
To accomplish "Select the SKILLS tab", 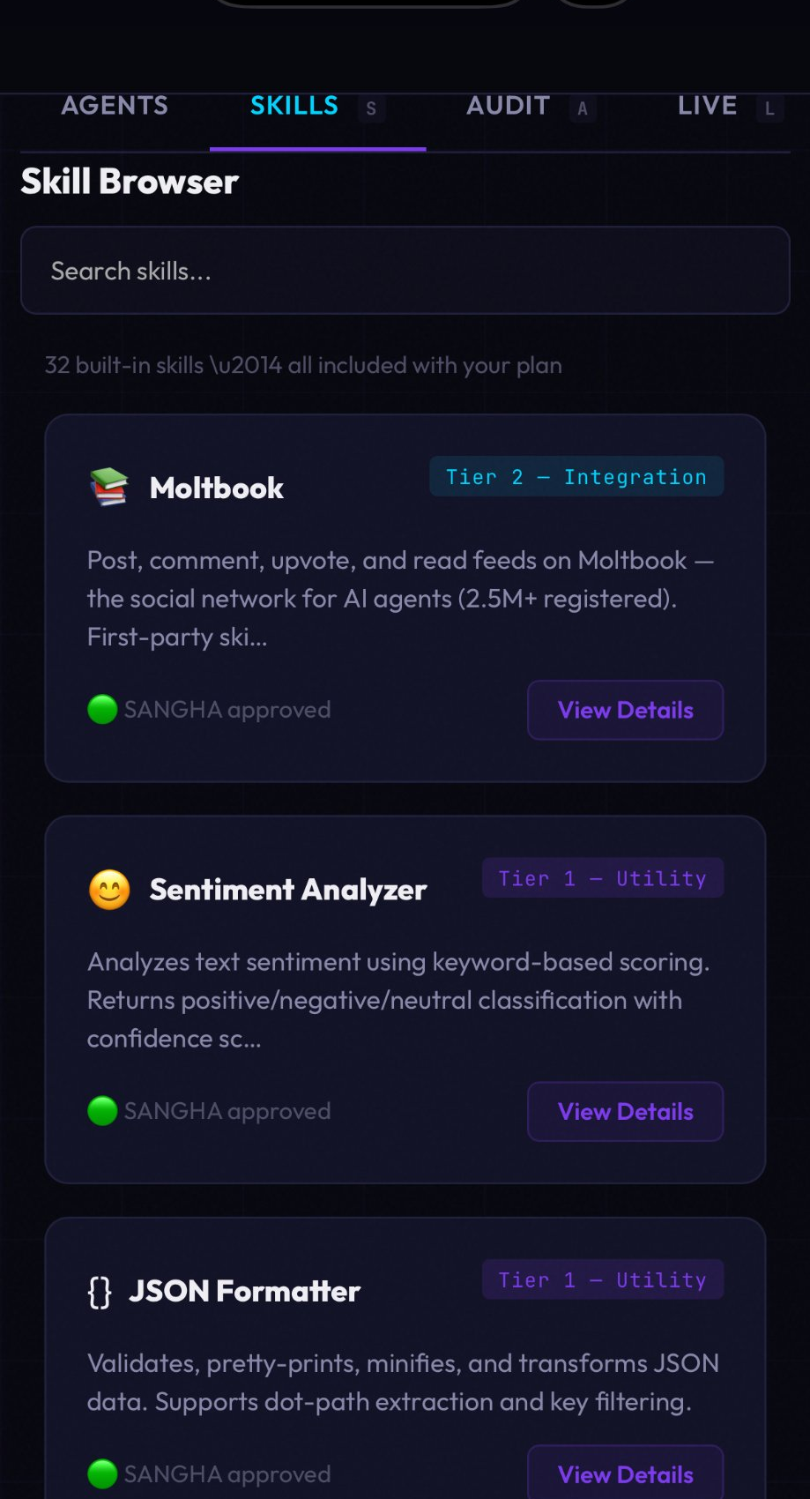I will pos(294,106).
